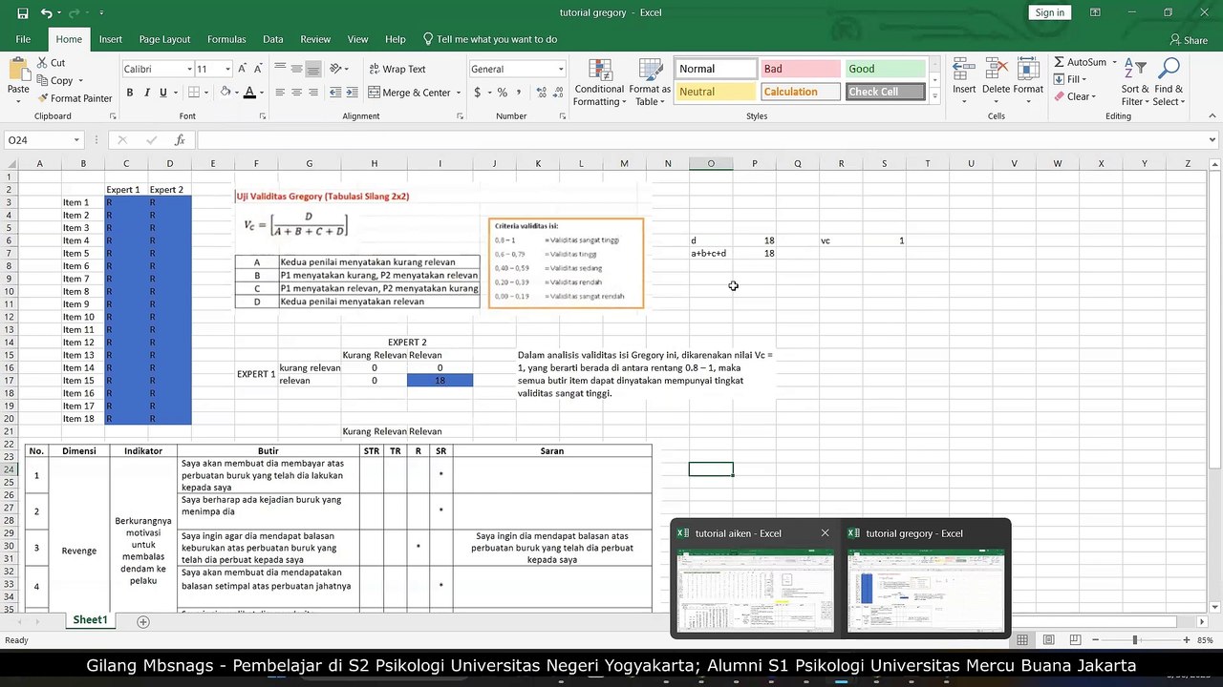The height and width of the screenshot is (687, 1223).
Task: Toggle Bold formatting
Action: click(130, 93)
